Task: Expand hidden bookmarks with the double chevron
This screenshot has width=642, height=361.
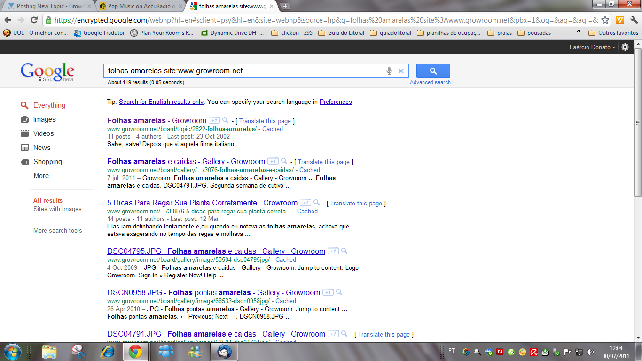Action: (x=579, y=31)
